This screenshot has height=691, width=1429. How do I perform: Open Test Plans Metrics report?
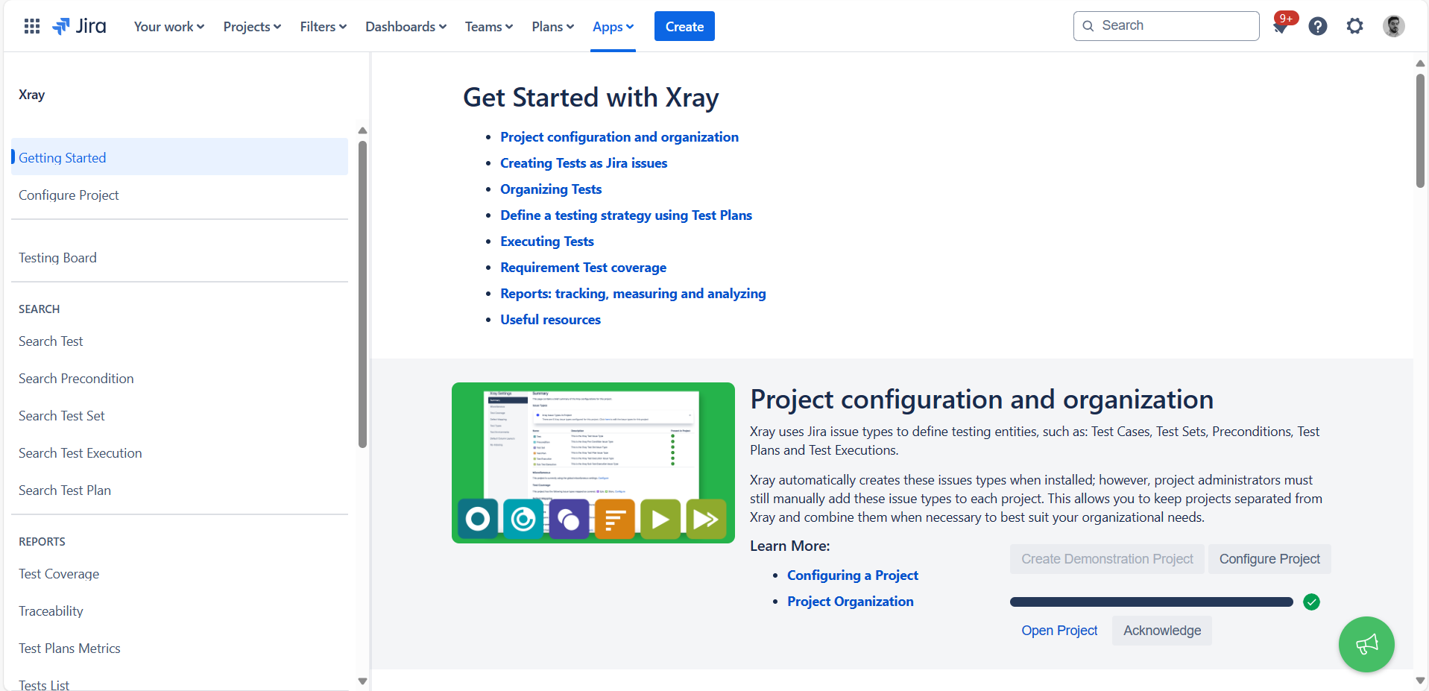[x=180, y=649]
